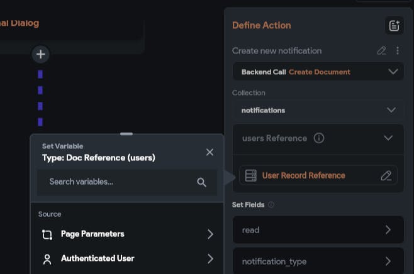Click the database icon in User Record Reference
414x274 pixels.
(x=250, y=175)
